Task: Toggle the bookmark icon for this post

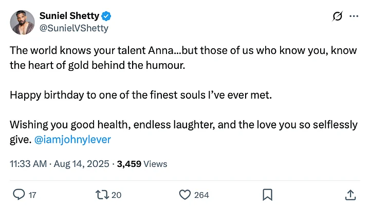Action: (267, 195)
